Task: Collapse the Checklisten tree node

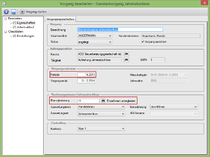Action: coord(5,32)
